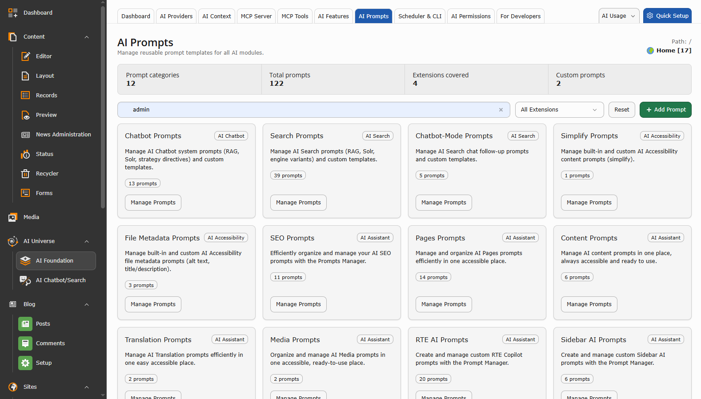This screenshot has width=701, height=399.
Task: Click the Sidebar AI Prompts card title
Action: tap(593, 340)
